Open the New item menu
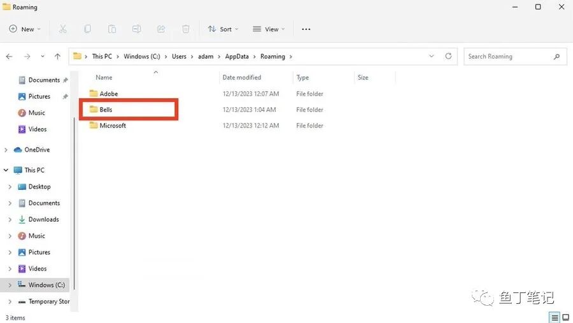 [x=24, y=29]
